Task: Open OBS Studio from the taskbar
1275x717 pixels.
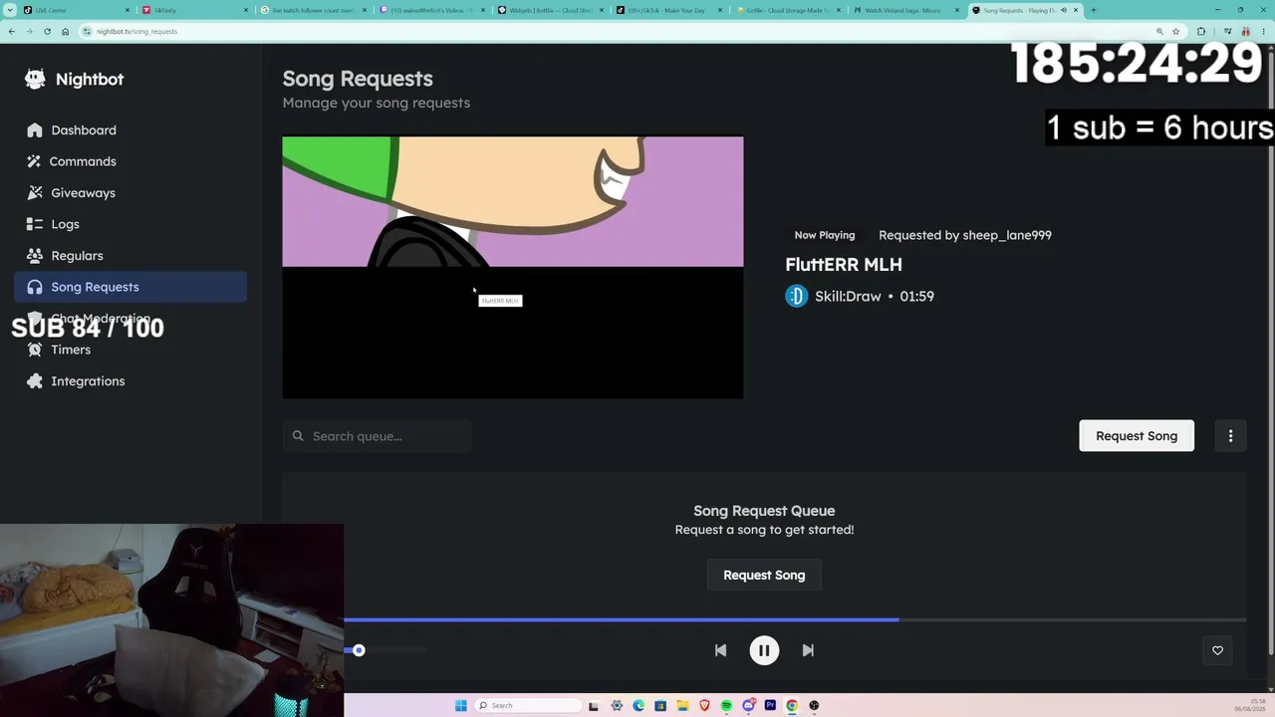Action: [x=814, y=705]
